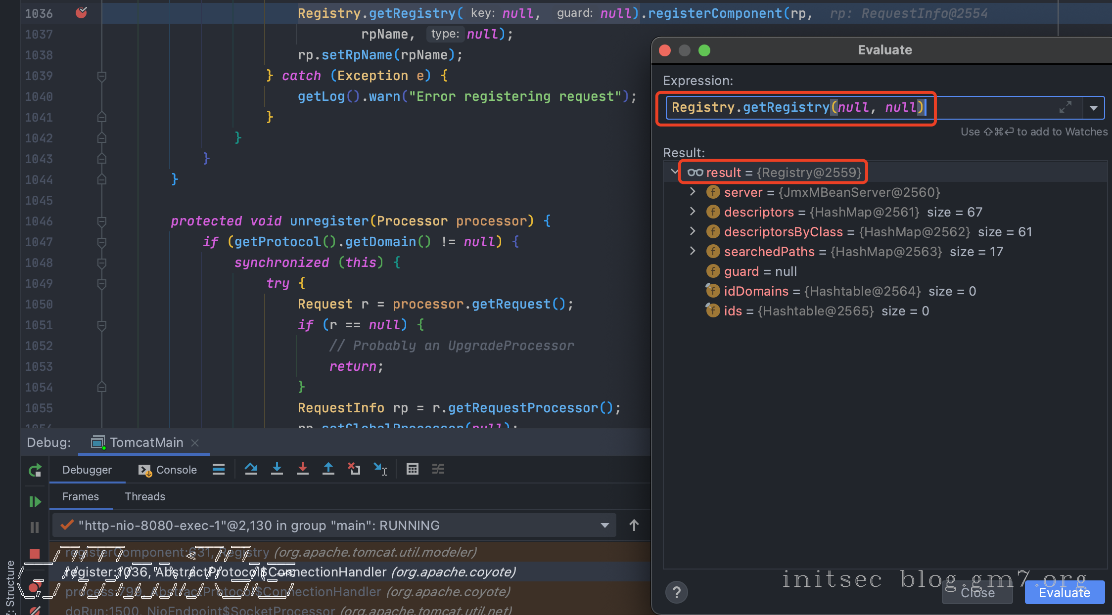Click the red Force Step Into icon
Viewport: 1112px width, 615px height.
point(303,469)
